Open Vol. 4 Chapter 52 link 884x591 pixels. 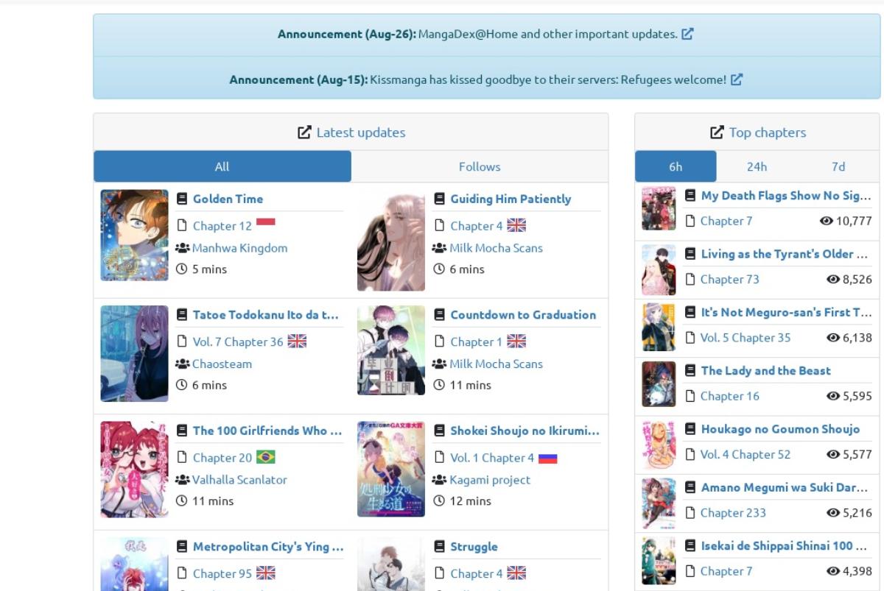click(x=745, y=454)
